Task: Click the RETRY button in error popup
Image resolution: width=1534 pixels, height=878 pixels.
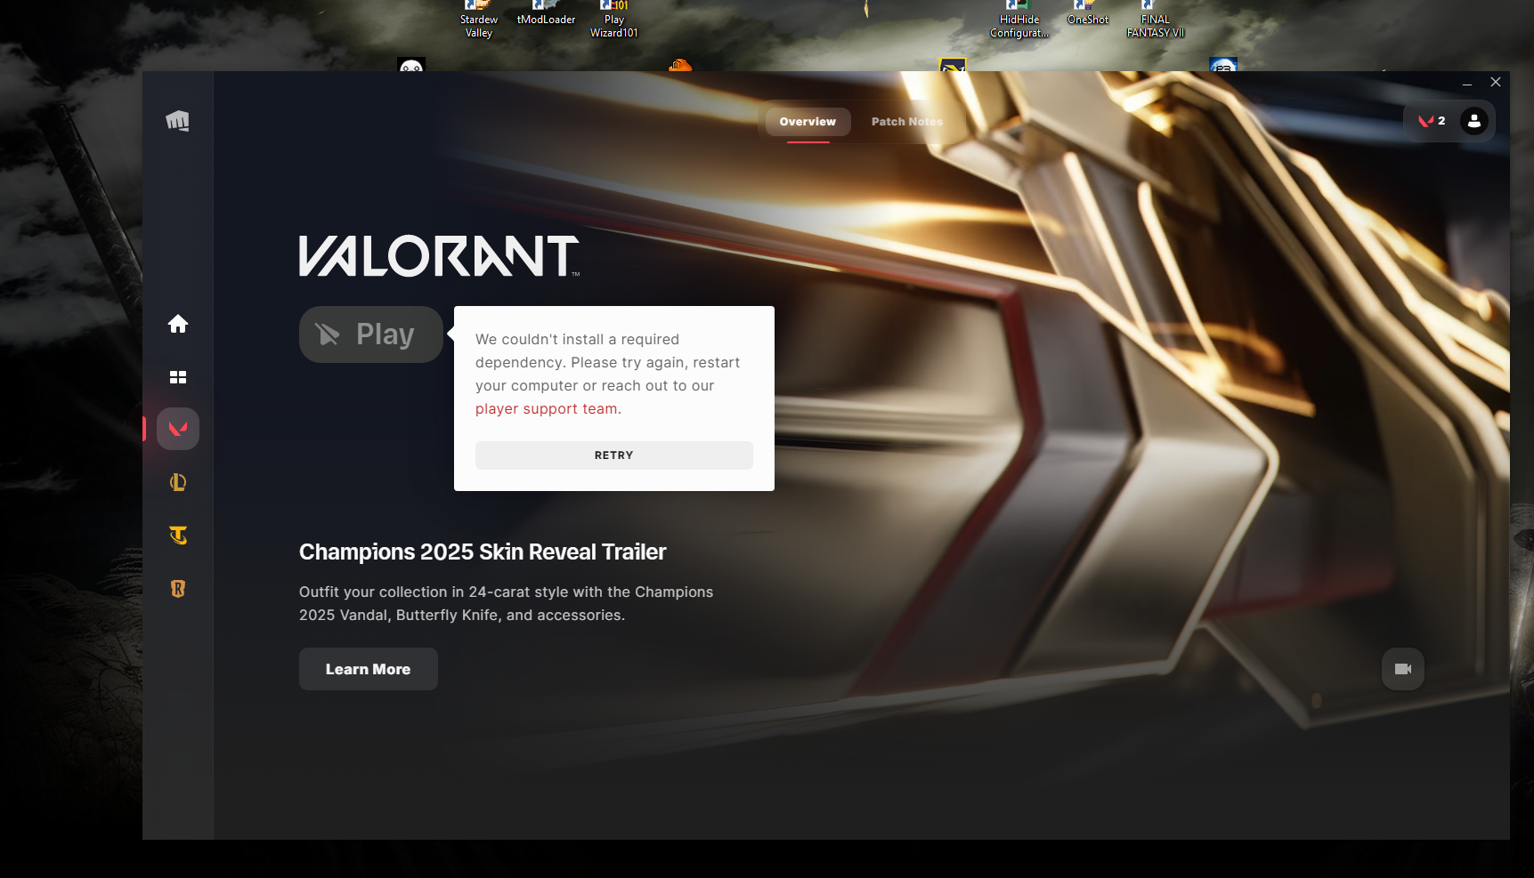Action: click(614, 455)
